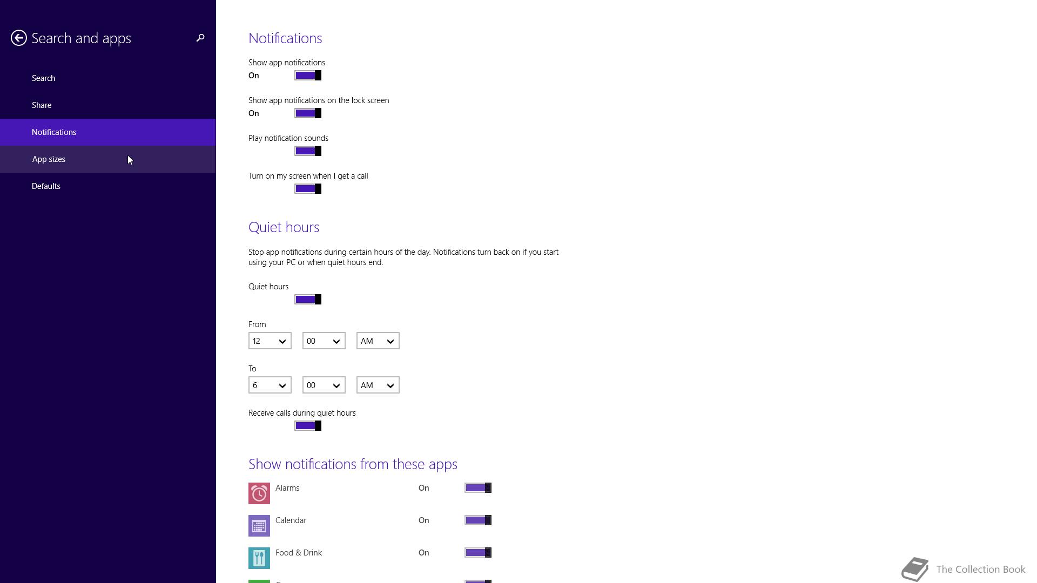Open the To hour dropdown showing 6

point(270,385)
